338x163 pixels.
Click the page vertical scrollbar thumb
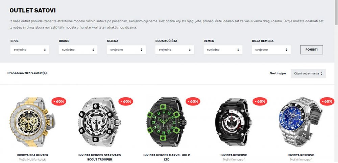[336, 13]
